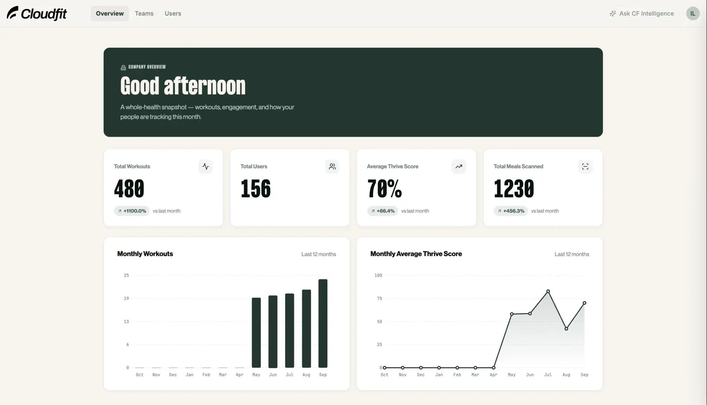The width and height of the screenshot is (707, 405).
Task: Click the Jul bar in Monthly Workouts
Action: click(x=290, y=330)
